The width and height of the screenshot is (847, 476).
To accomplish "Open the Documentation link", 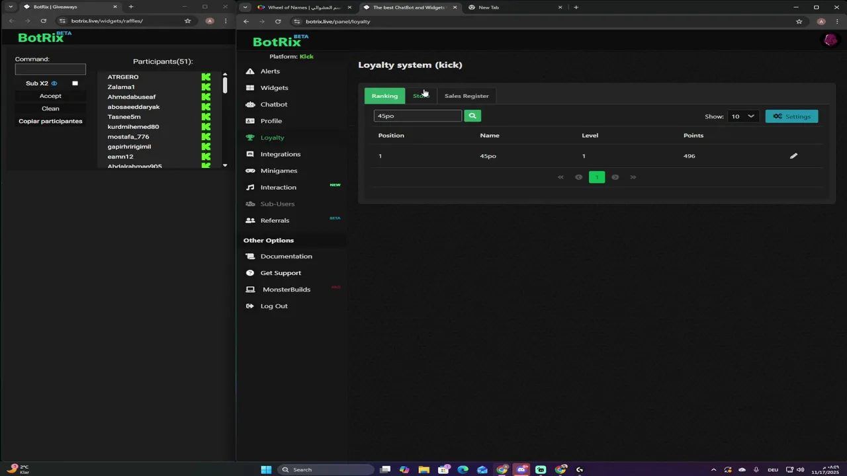I will 286,257.
